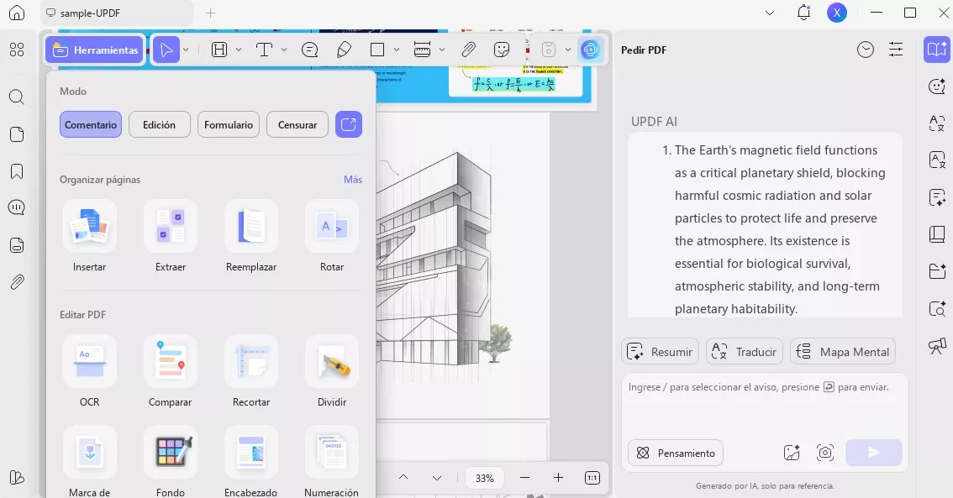
Task: Click the Extraer pages tool
Action: point(170,236)
